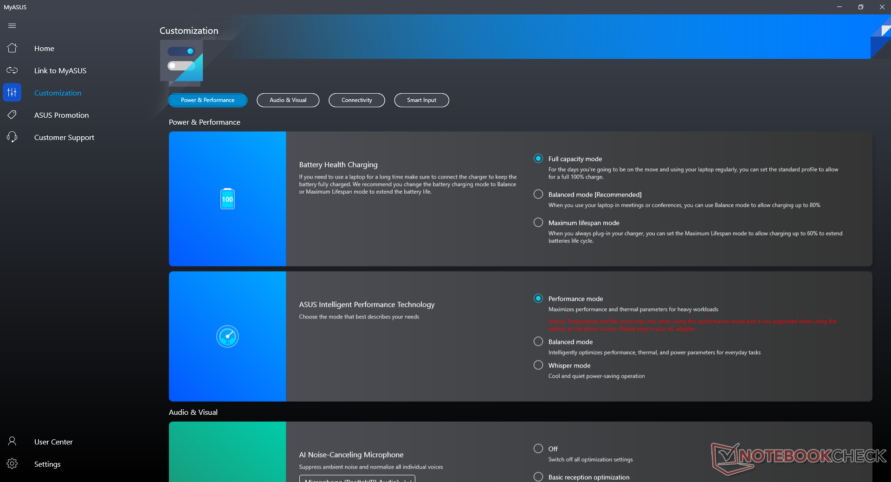Image resolution: width=891 pixels, height=482 pixels.
Task: Select Full capacity mode for battery charging
Action: click(x=538, y=159)
